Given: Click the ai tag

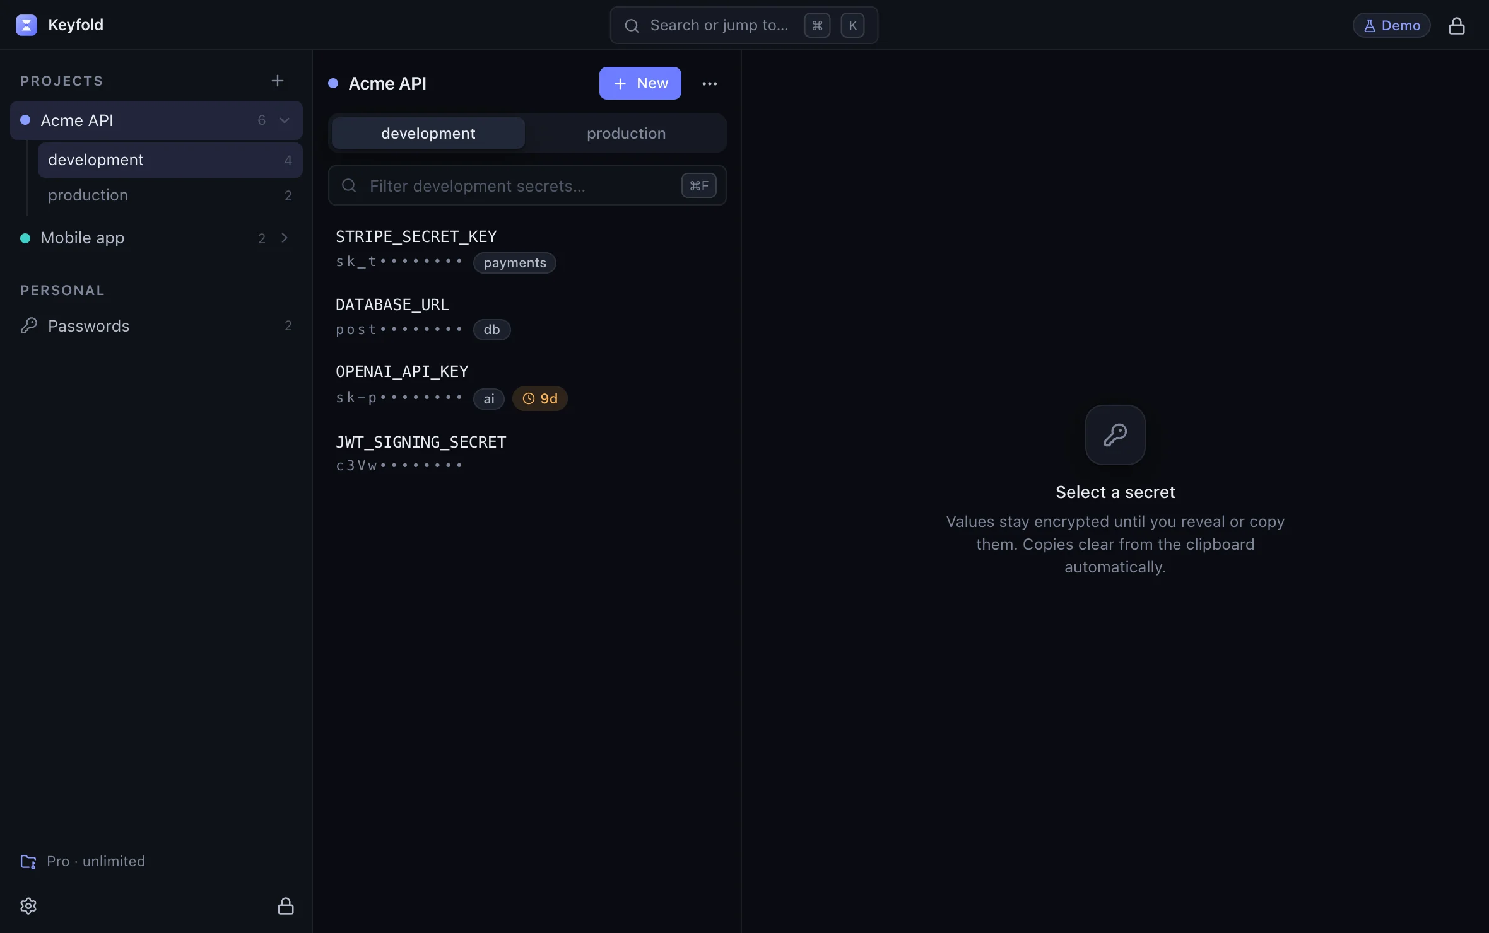Looking at the screenshot, I should [x=489, y=398].
